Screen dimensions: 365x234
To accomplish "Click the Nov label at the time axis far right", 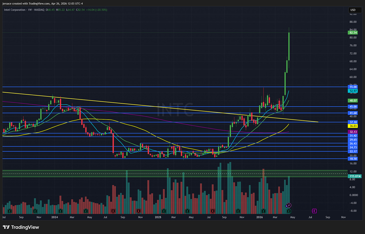I will click(x=343, y=217).
